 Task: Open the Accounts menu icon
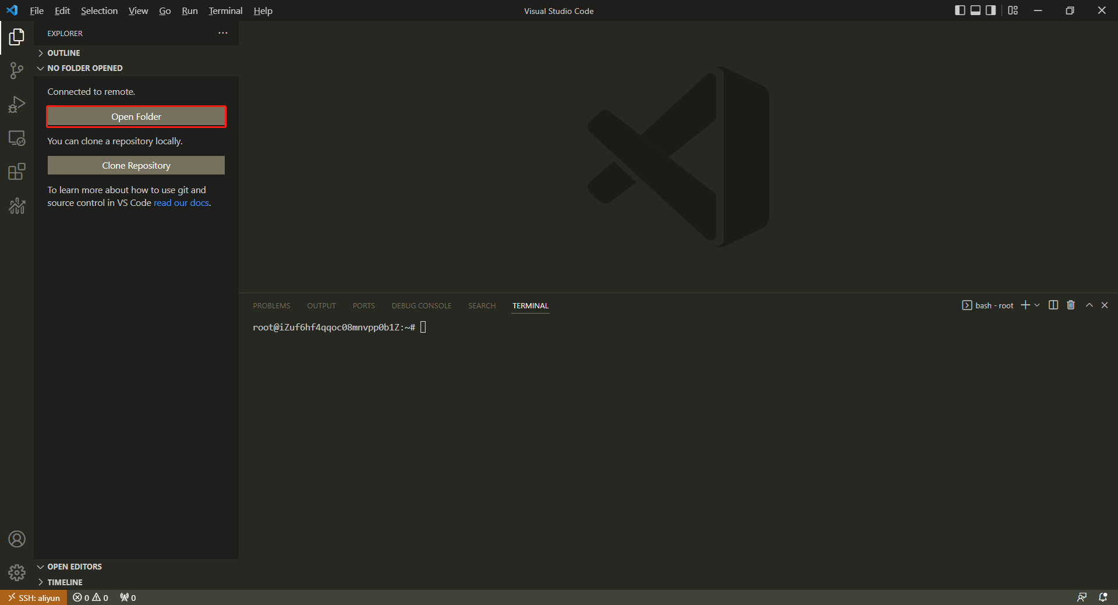17,539
